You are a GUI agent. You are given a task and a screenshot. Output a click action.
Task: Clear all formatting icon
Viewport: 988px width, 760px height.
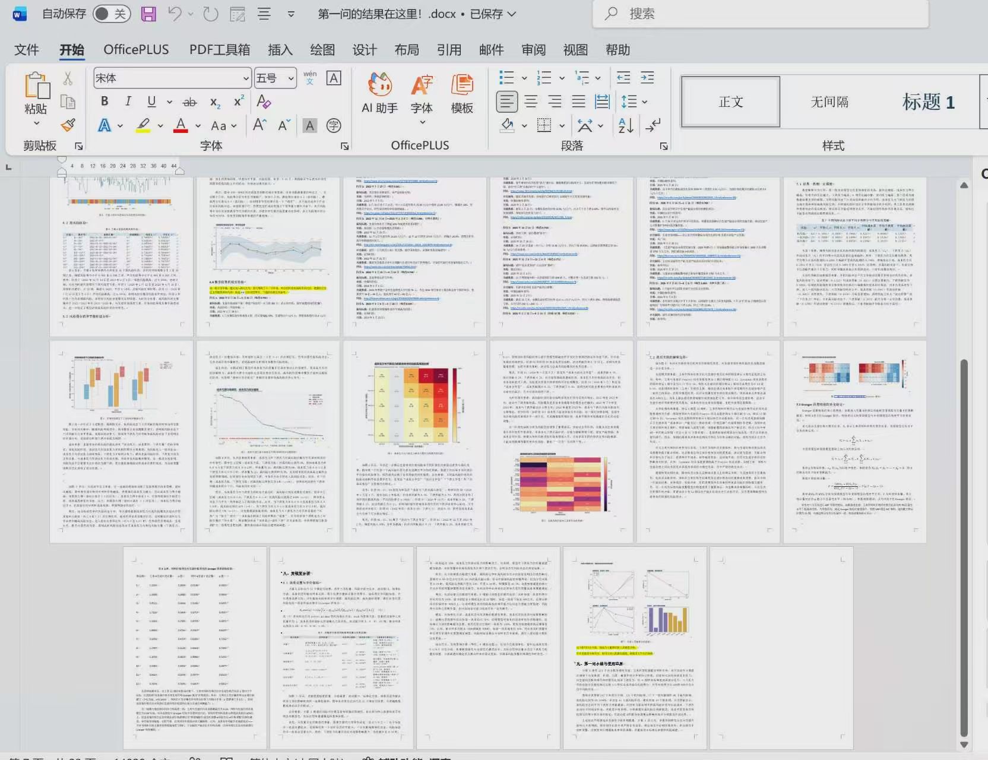[264, 102]
